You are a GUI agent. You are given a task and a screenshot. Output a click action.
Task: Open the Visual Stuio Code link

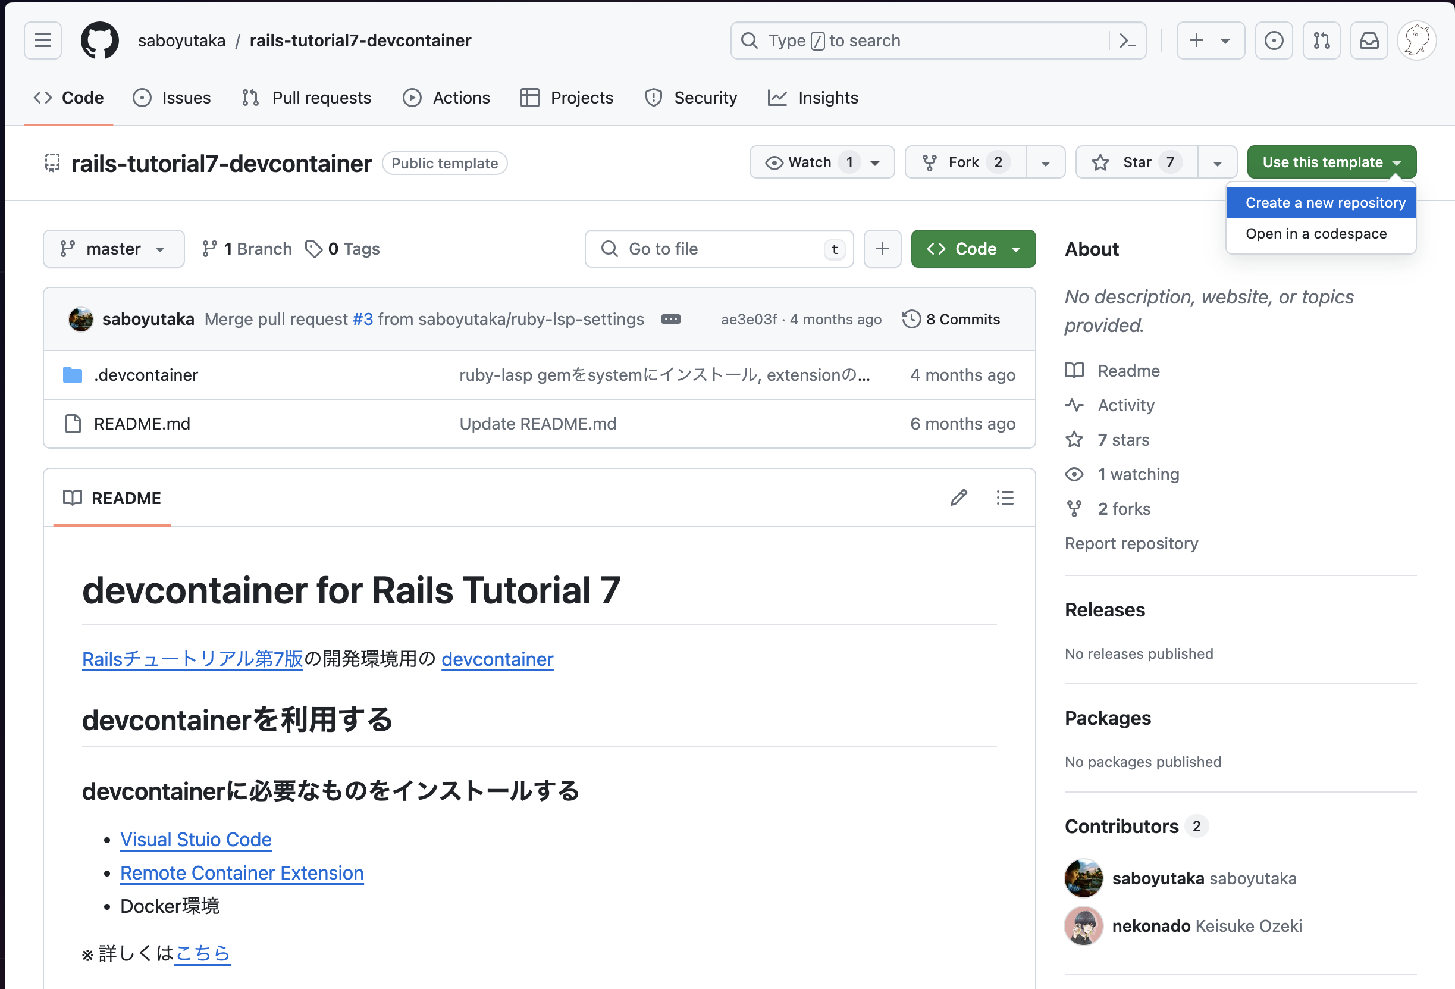pyautogui.click(x=196, y=839)
